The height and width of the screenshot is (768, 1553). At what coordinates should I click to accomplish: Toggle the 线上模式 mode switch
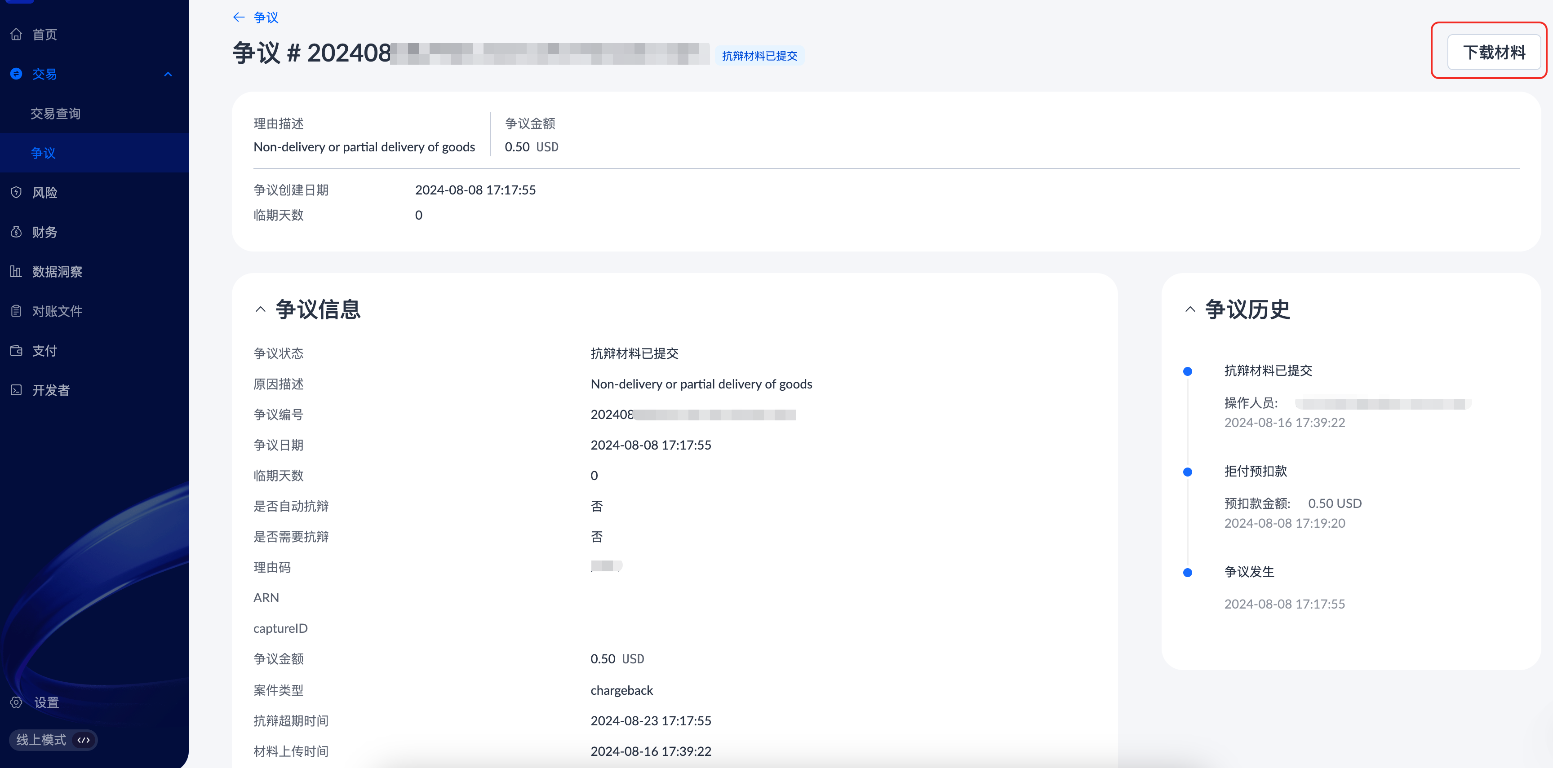click(84, 740)
